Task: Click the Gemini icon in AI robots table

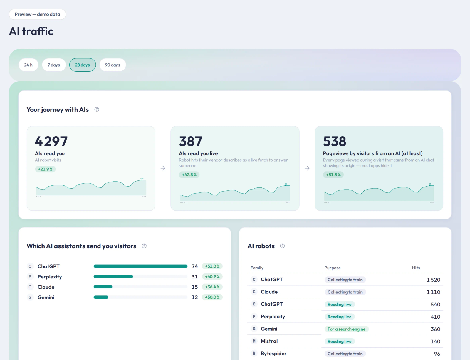Action: pos(254,329)
